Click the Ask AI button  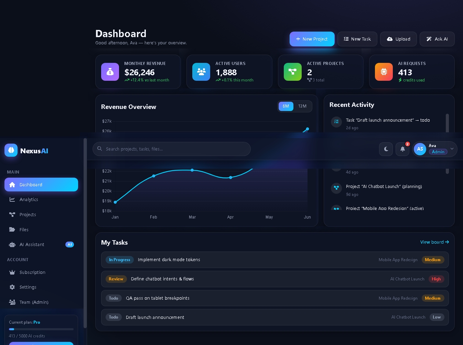(437, 39)
